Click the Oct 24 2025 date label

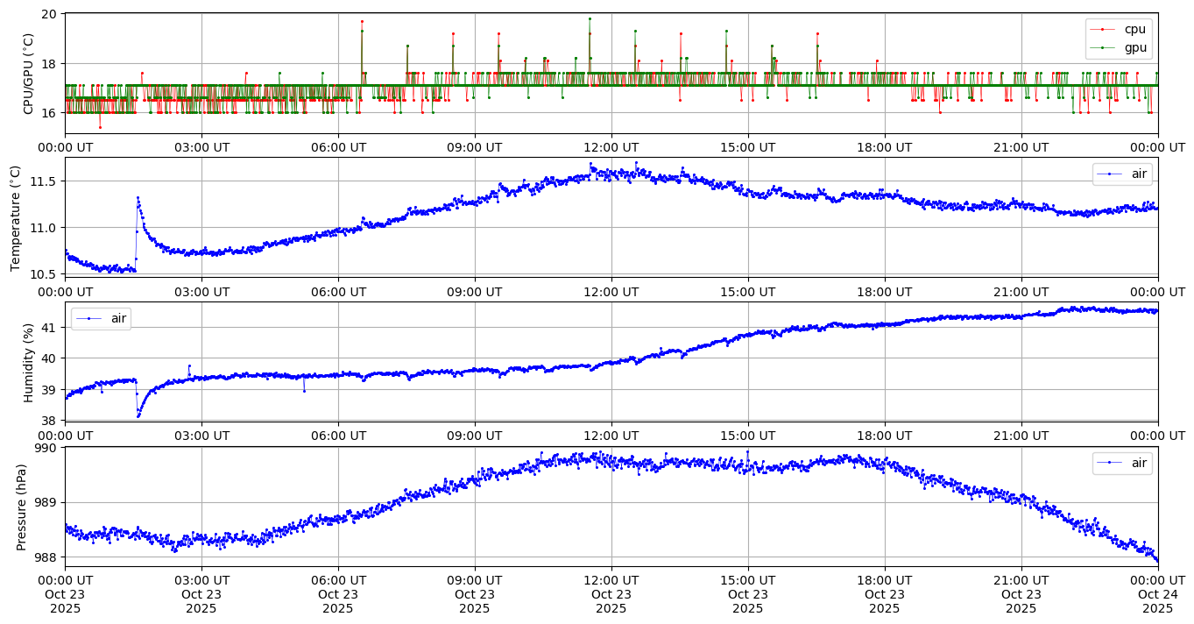tap(1157, 601)
